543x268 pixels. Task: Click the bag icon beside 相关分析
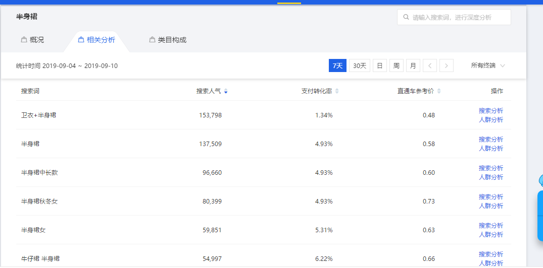[81, 40]
